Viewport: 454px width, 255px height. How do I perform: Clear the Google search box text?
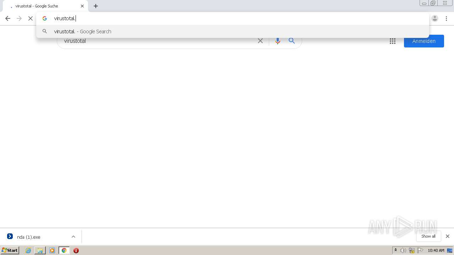(x=260, y=41)
